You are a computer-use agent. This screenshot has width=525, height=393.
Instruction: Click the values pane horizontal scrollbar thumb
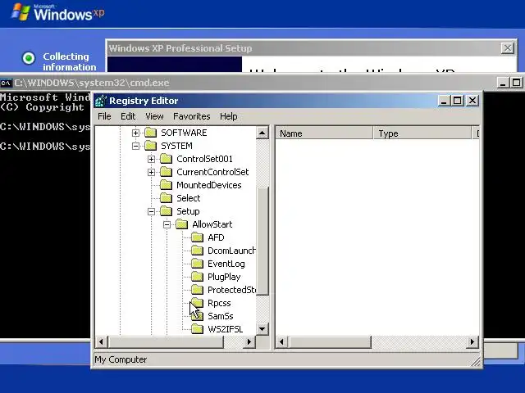[330, 342]
